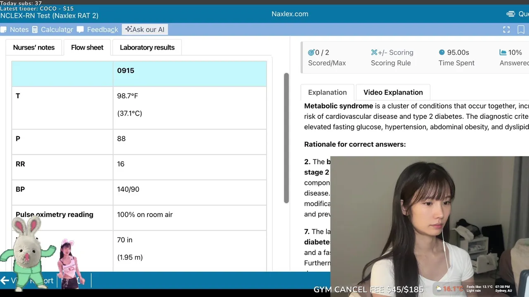Click the respiratory rate value 16
Screen dimensions: 529x297
click(121, 164)
